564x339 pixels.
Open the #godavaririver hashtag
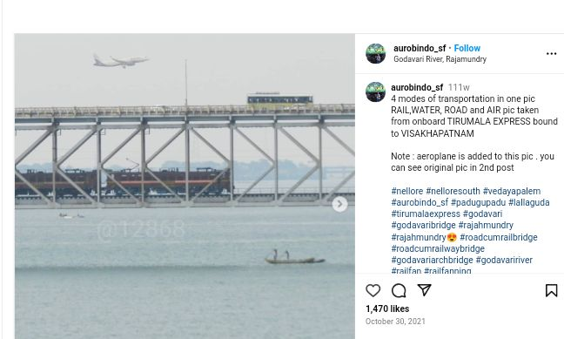(x=504, y=260)
